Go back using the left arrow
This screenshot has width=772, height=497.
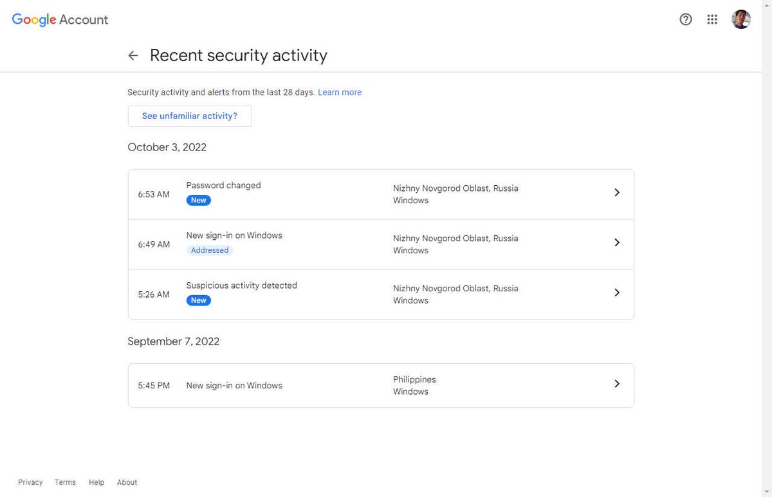133,55
